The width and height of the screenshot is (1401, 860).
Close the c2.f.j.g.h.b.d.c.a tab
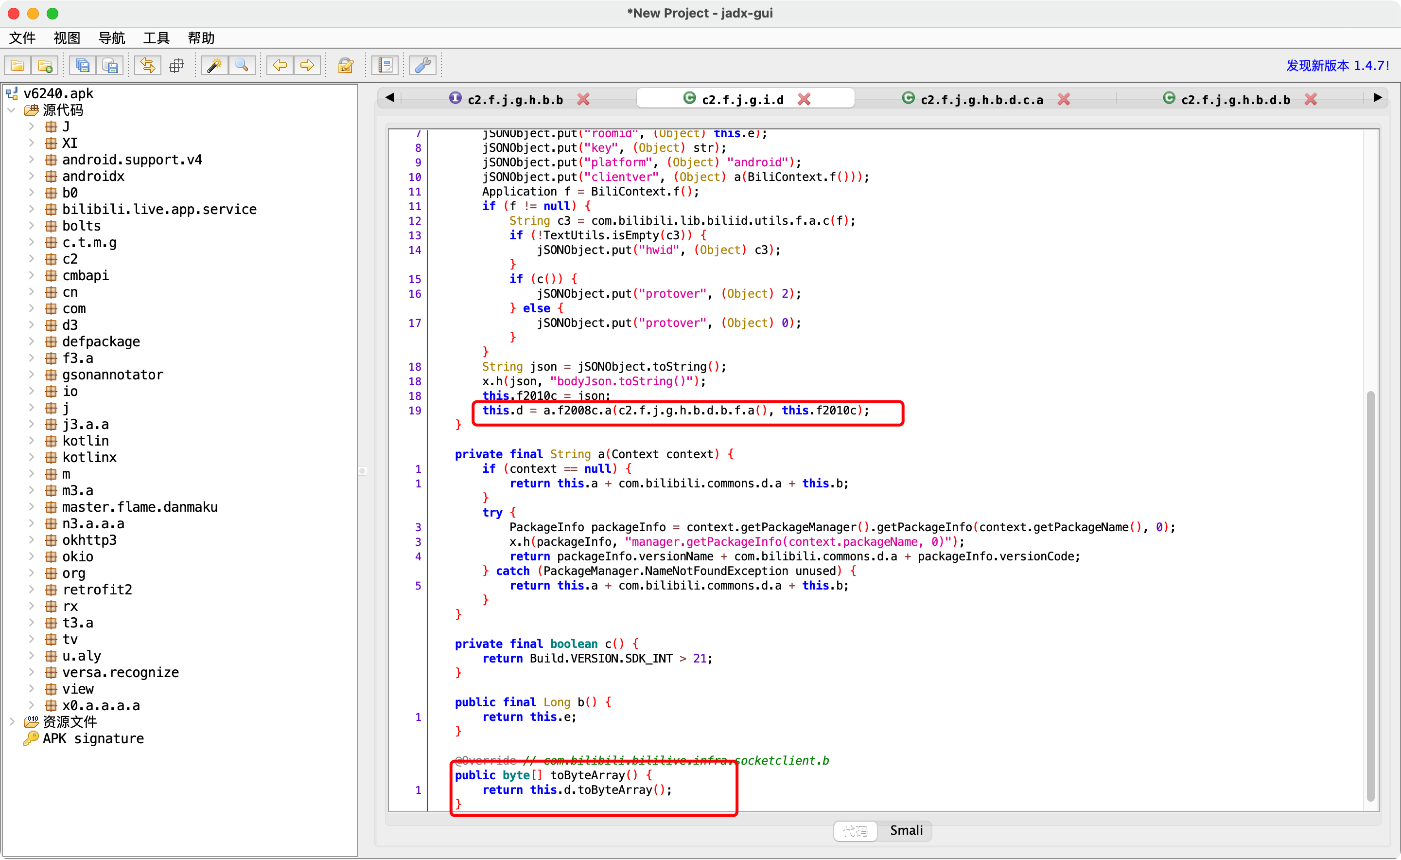pos(1064,100)
